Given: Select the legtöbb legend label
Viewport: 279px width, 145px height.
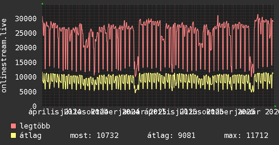Looking at the screenshot, I should click(x=35, y=126).
